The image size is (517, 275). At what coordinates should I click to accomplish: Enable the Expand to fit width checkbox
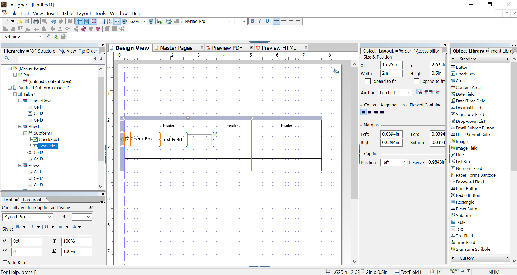click(x=368, y=81)
